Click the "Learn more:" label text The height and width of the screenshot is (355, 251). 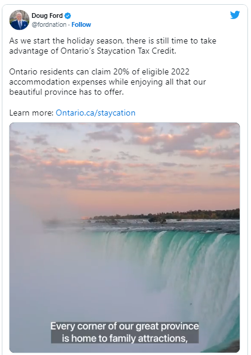click(31, 113)
